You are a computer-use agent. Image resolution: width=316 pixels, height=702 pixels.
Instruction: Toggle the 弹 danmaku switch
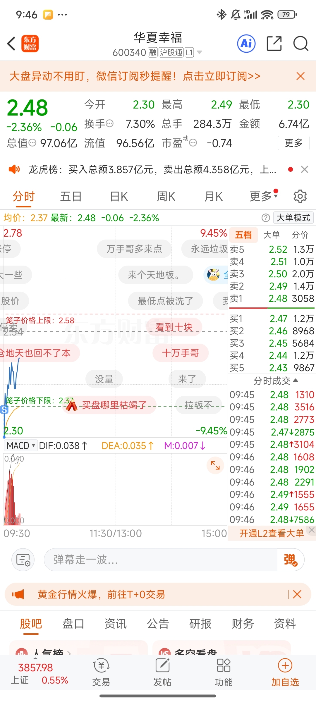(291, 560)
